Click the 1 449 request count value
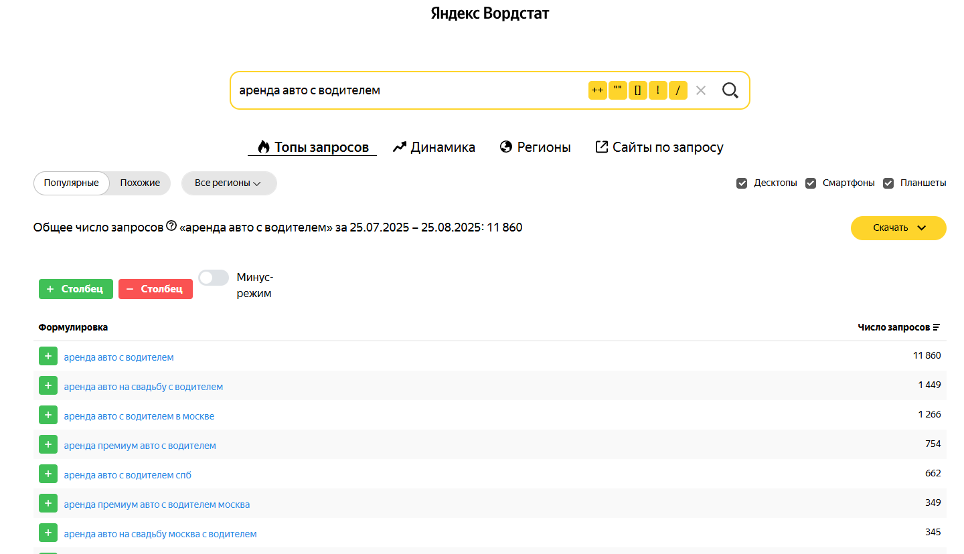Viewport: 964px width, 554px height. pyautogui.click(x=930, y=385)
